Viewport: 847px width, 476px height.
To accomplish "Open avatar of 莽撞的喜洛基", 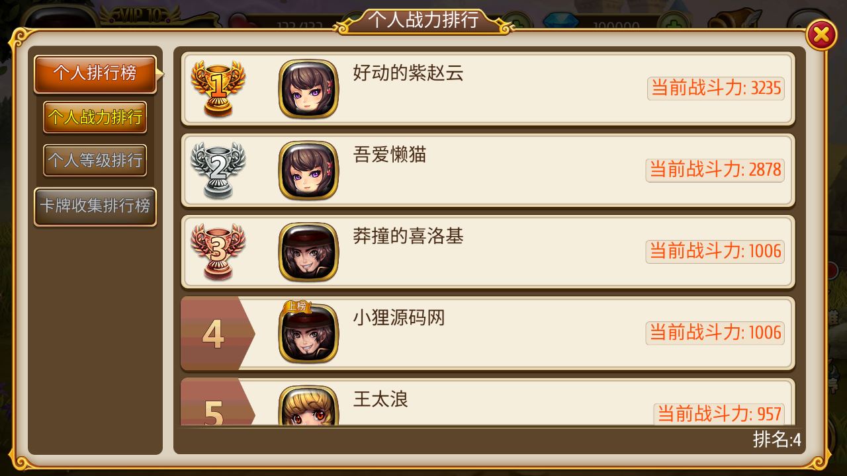I will [x=308, y=252].
